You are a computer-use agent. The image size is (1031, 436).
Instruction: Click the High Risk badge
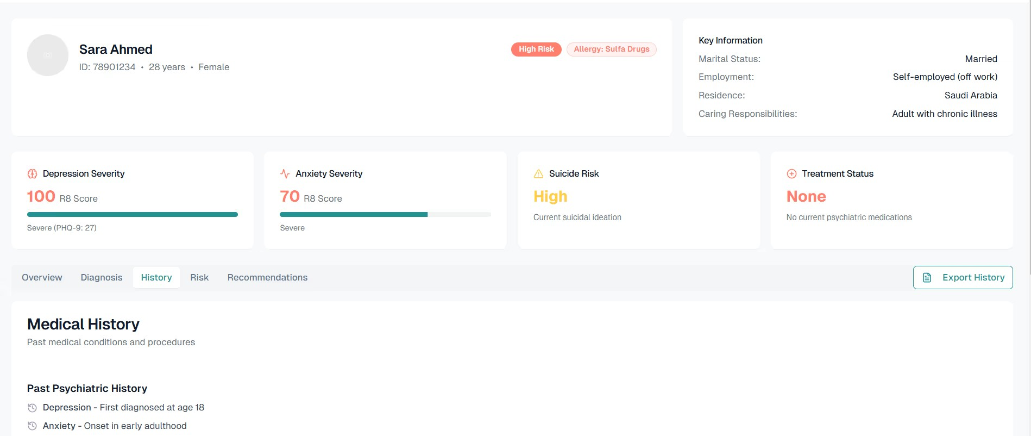[x=536, y=49]
